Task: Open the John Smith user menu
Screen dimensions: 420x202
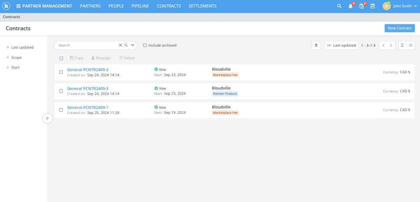Action: tap(404, 6)
